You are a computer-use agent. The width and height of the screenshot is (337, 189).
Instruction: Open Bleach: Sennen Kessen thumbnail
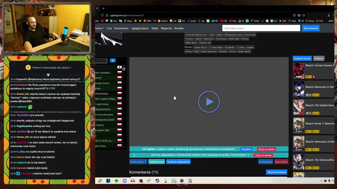click(x=299, y=71)
